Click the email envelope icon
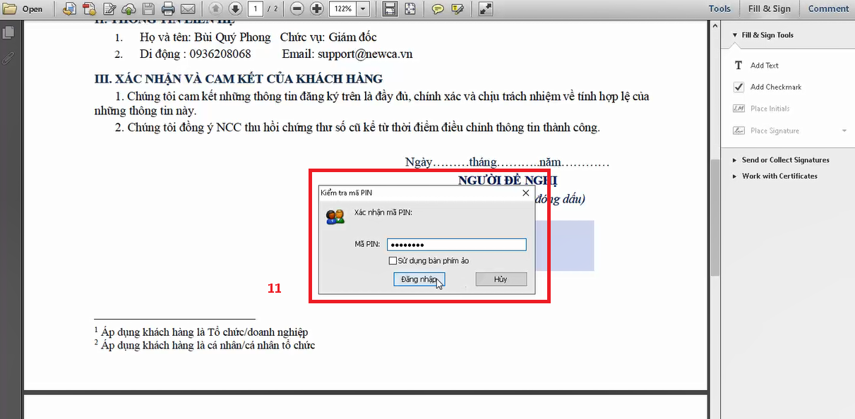The width and height of the screenshot is (855, 419). (188, 9)
